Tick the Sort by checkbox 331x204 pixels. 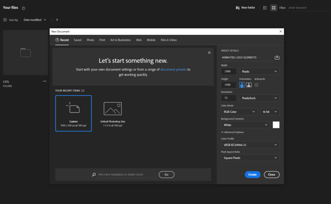[x=5, y=20]
